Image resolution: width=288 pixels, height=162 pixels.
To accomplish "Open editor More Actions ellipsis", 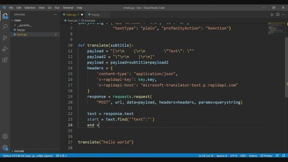I will point(283,14).
